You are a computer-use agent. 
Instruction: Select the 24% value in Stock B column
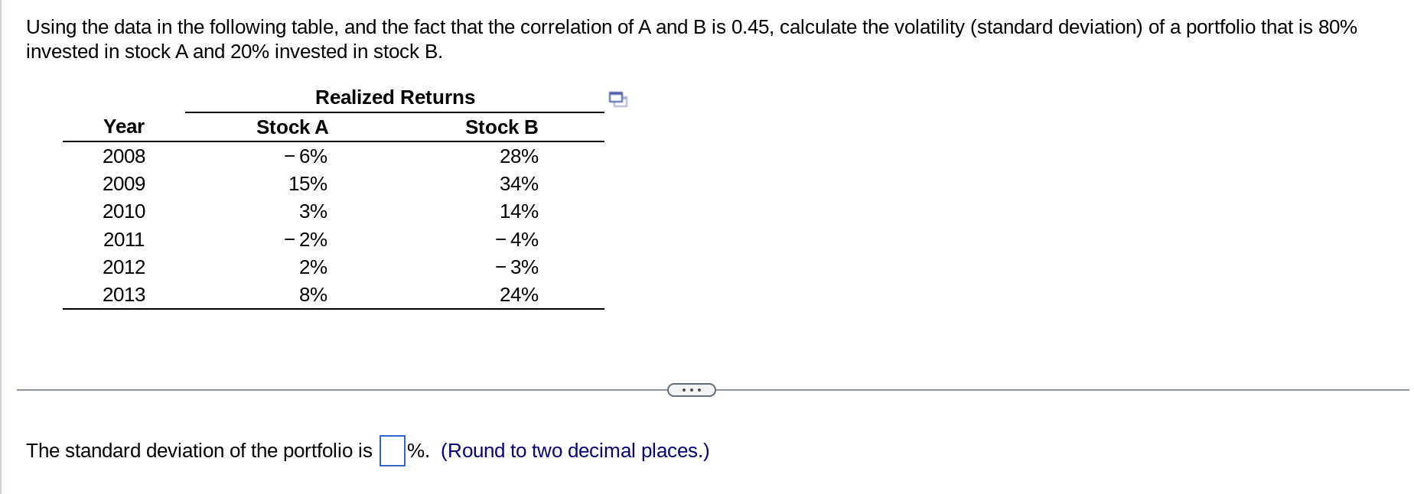pyautogui.click(x=519, y=294)
